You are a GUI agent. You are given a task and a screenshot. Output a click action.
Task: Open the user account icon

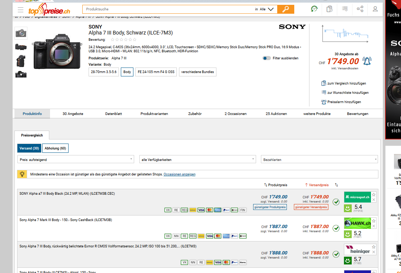click(375, 9)
